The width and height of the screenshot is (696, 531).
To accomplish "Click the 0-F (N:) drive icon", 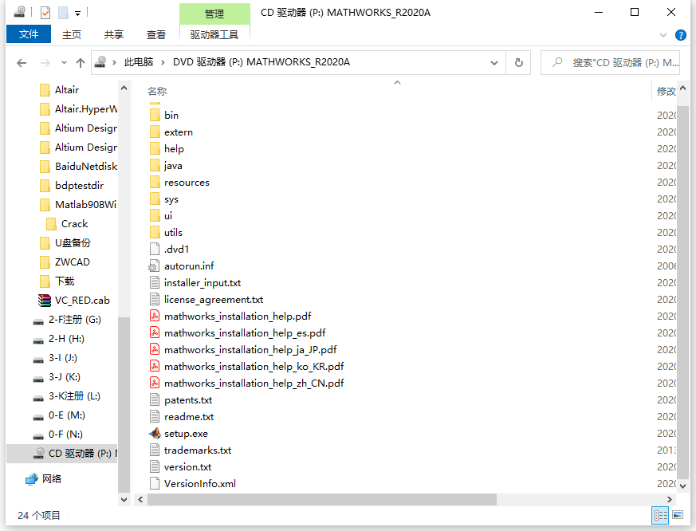I will 38,435.
